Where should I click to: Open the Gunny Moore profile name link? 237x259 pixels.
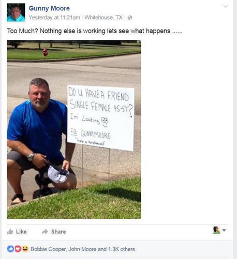pyautogui.click(x=49, y=8)
